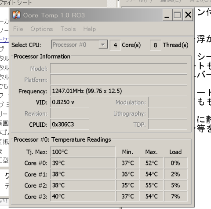This screenshot has width=211, height=209.
Task: Click the core count field showing 4
Action: point(115,45)
